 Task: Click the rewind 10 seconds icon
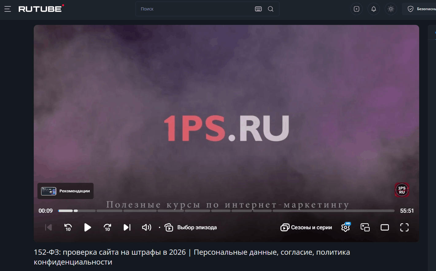pyautogui.click(x=68, y=227)
